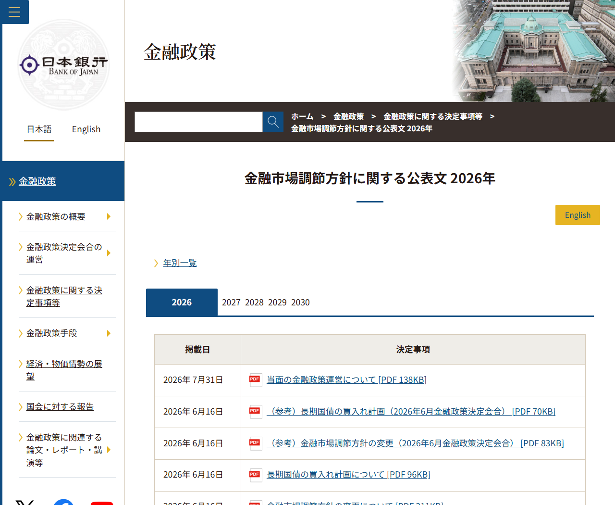Viewport: 615px width, 505px height.
Task: Open sidebar 金融政策に関する決定事項等 link
Action: 64,296
